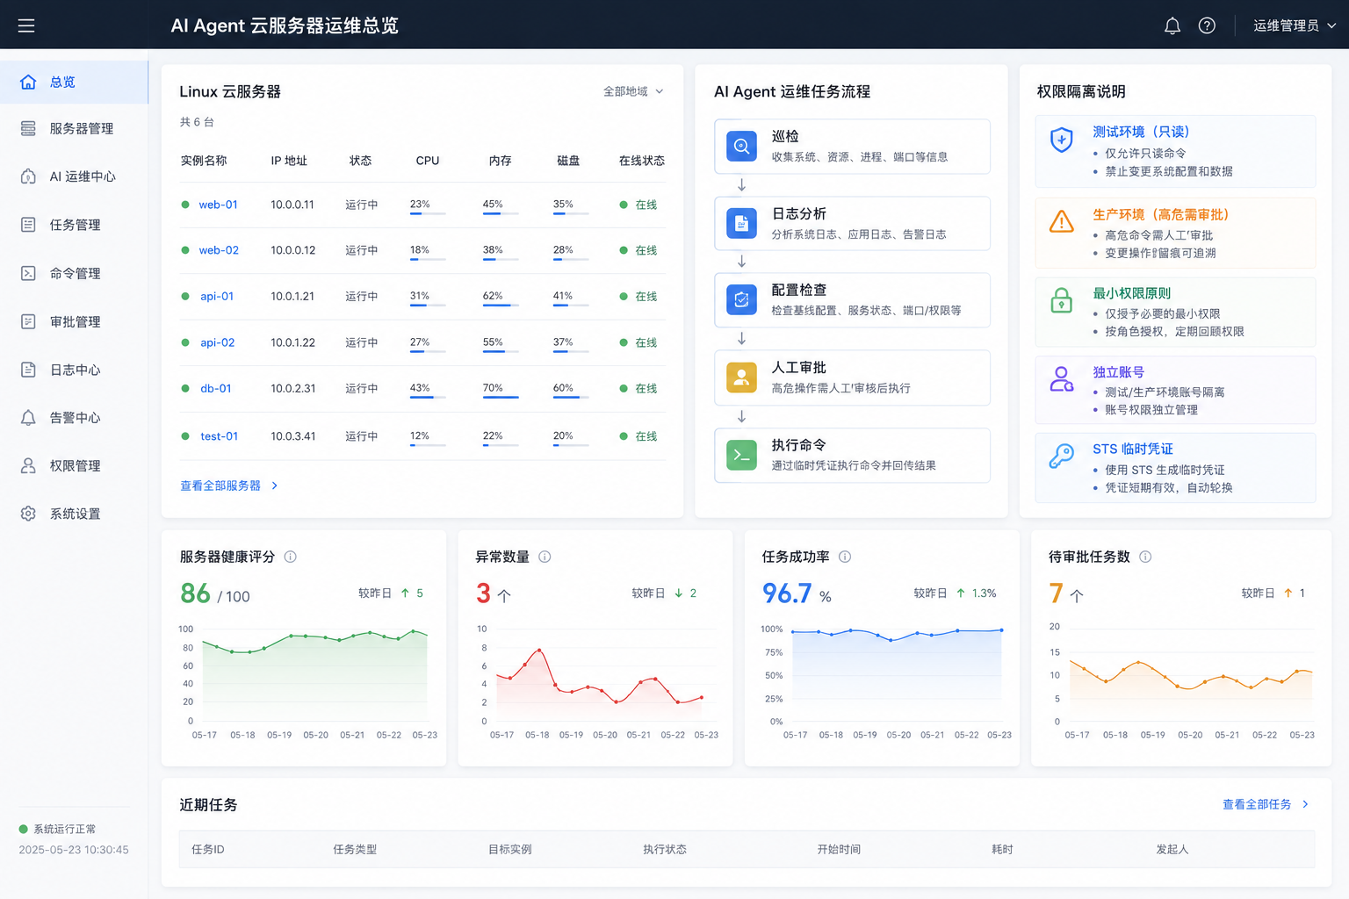Image resolution: width=1349 pixels, height=899 pixels.
Task: Open AI 运维中心 sidebar item
Action: tap(74, 176)
